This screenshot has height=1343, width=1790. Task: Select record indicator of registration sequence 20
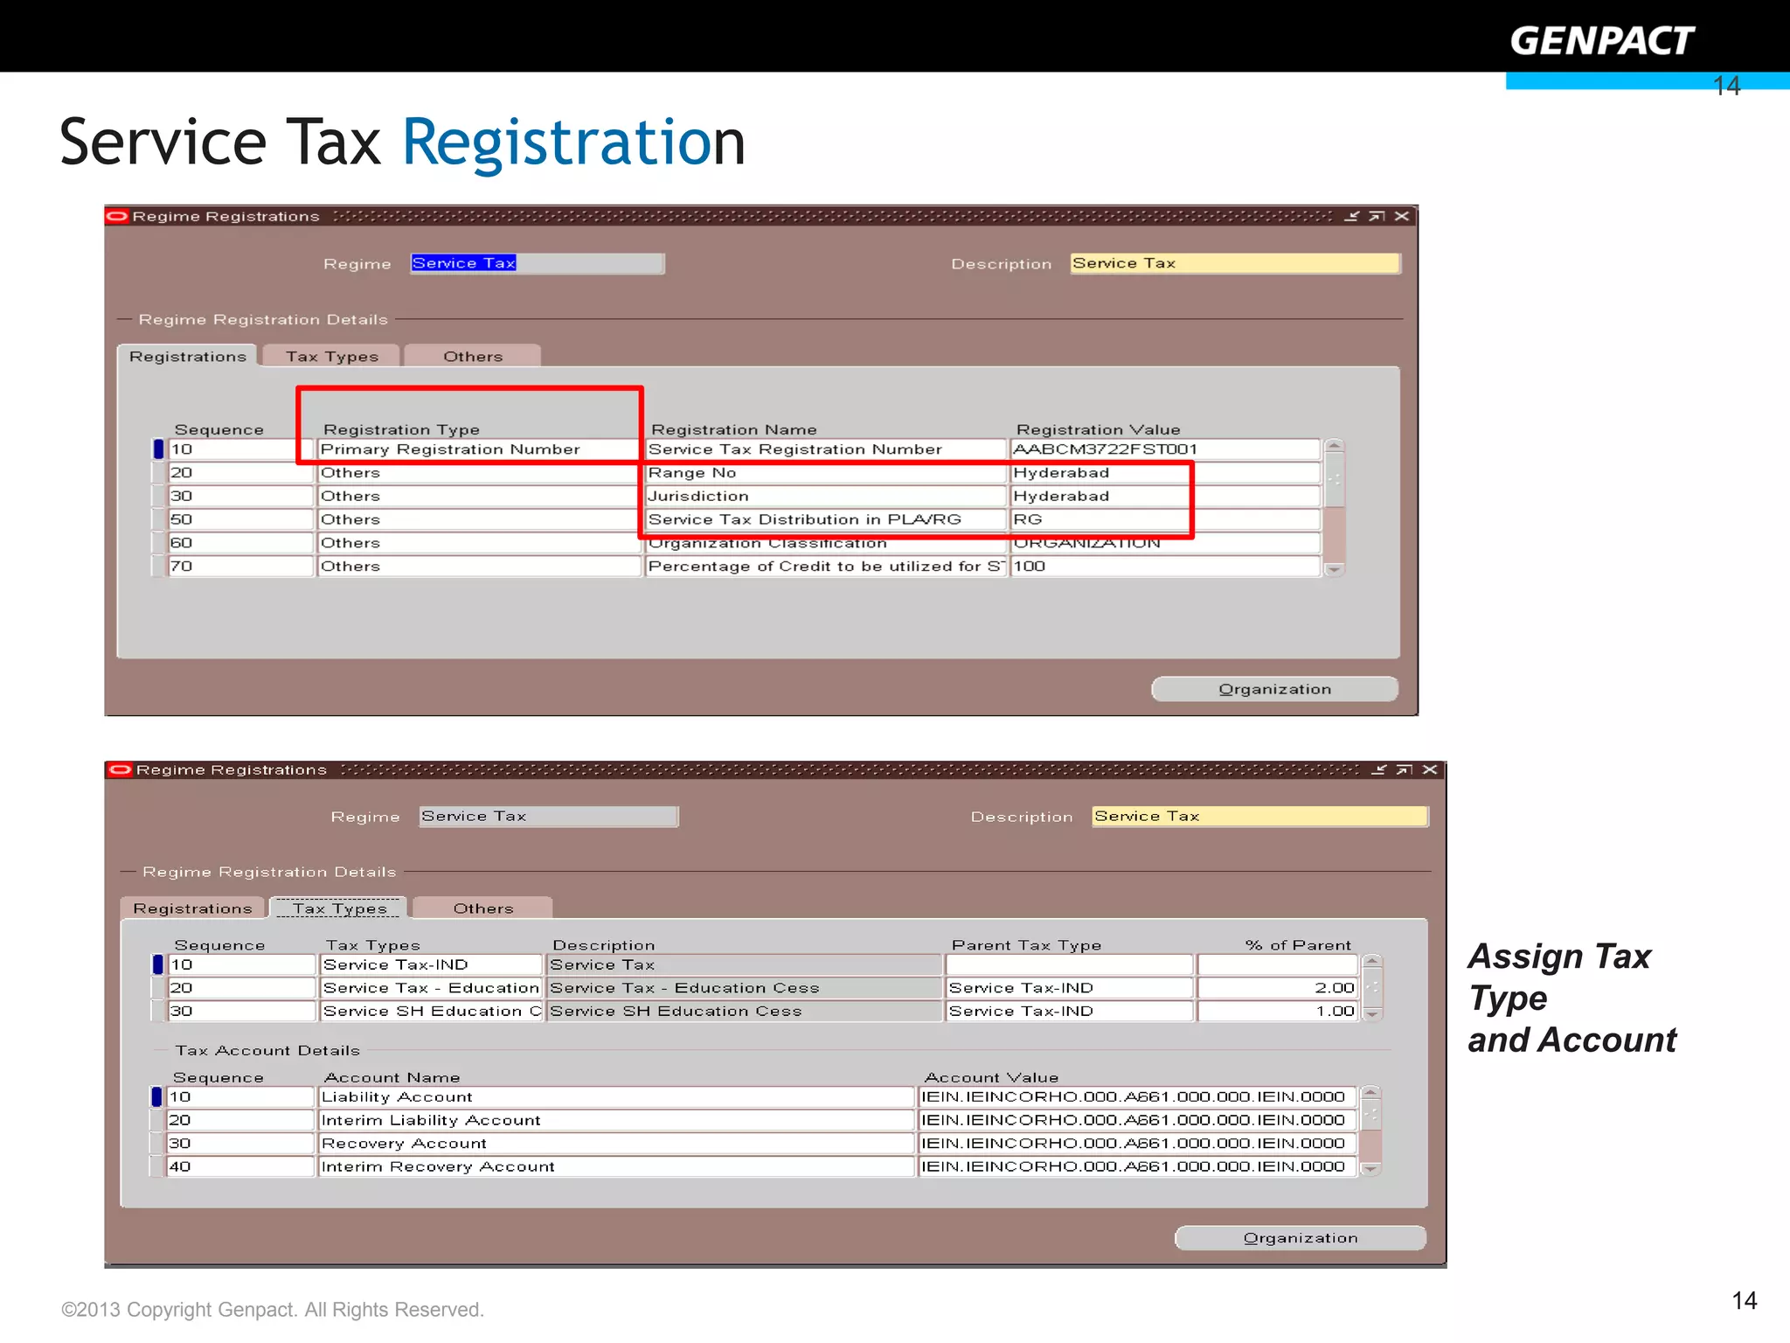158,473
